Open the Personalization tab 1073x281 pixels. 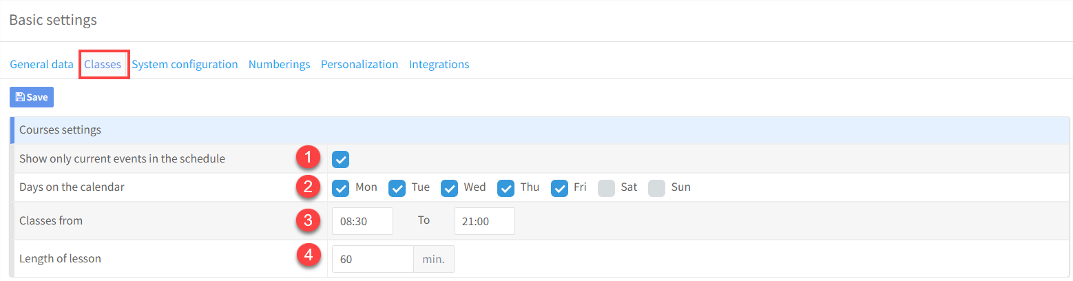coord(360,64)
